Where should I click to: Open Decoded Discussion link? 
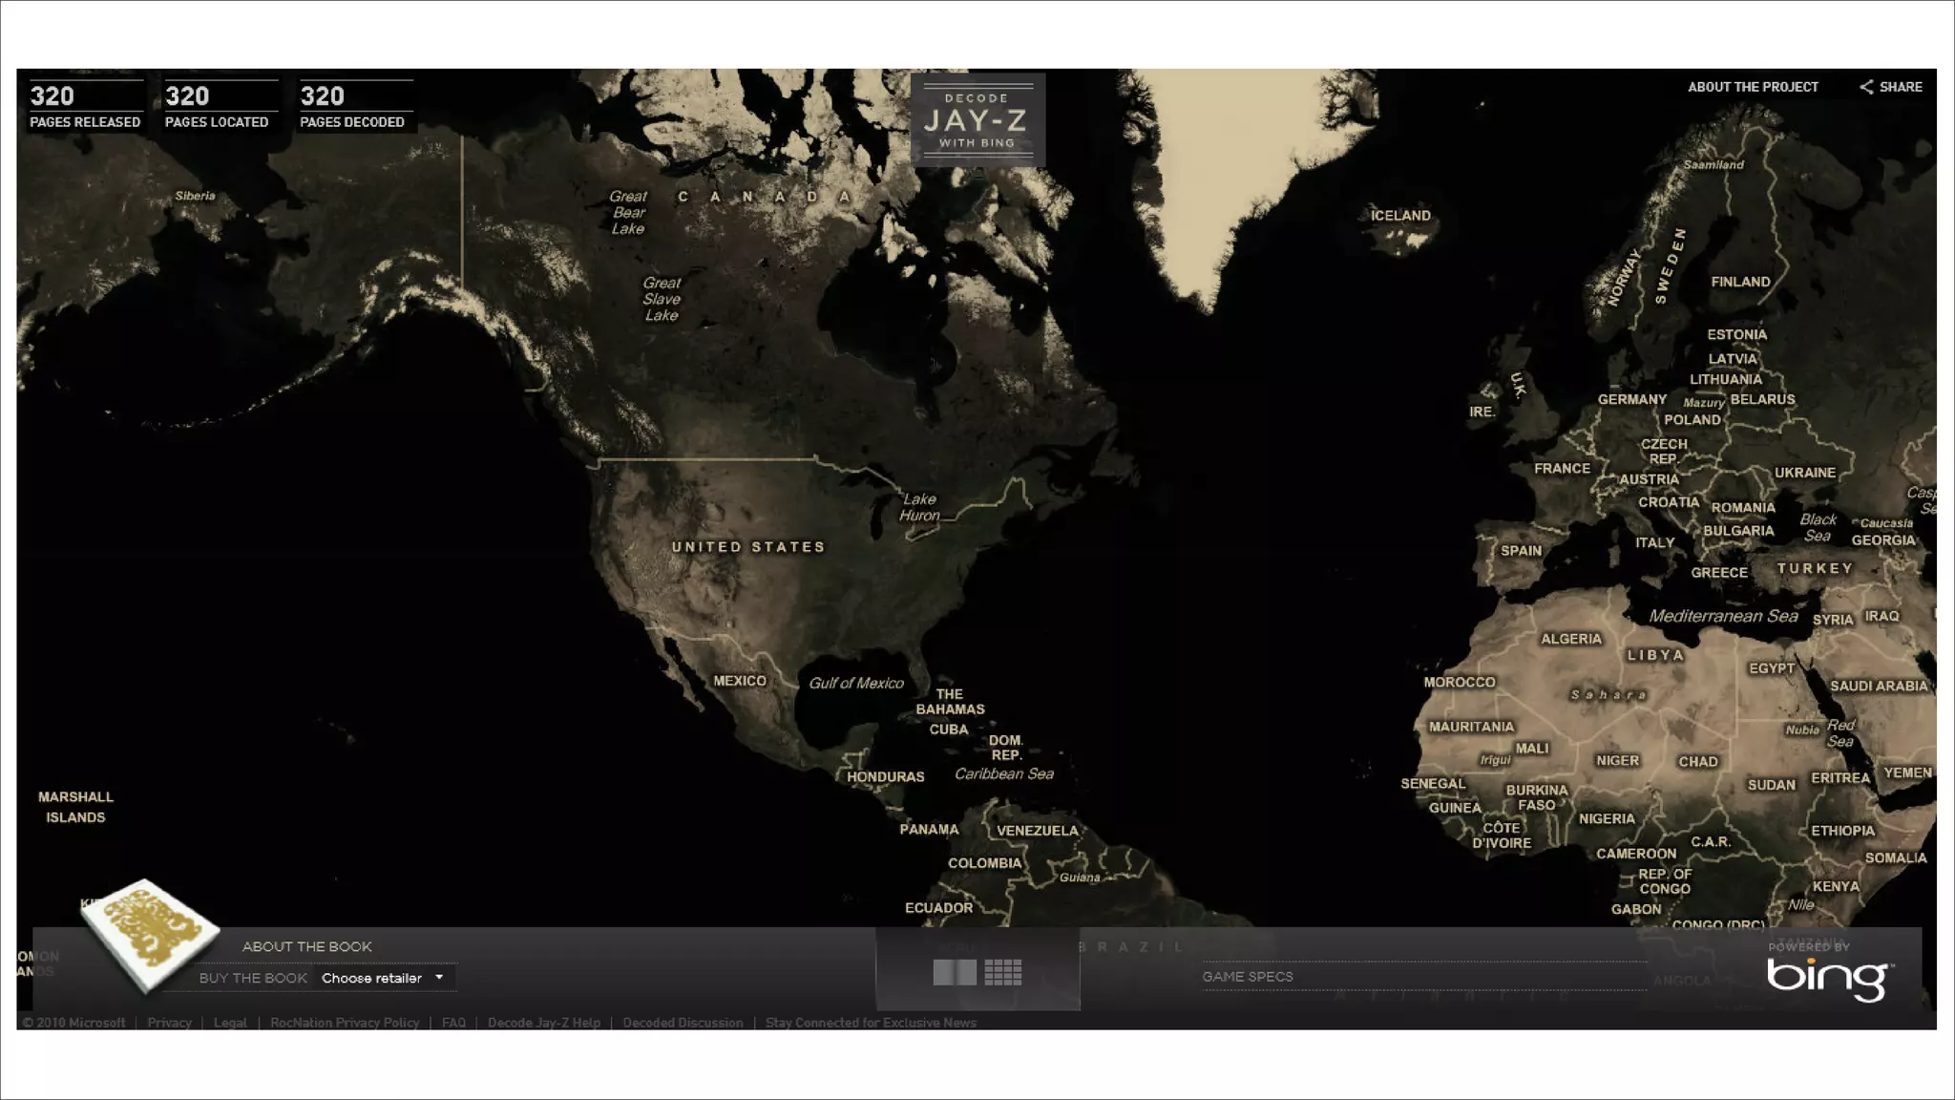683,1023
